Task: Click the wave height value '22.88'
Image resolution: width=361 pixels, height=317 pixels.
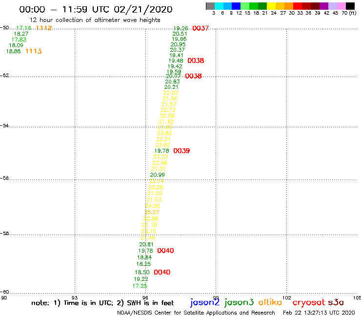Action: 151,218
